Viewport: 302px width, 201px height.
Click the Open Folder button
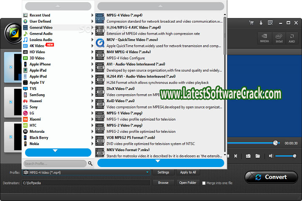188,183
